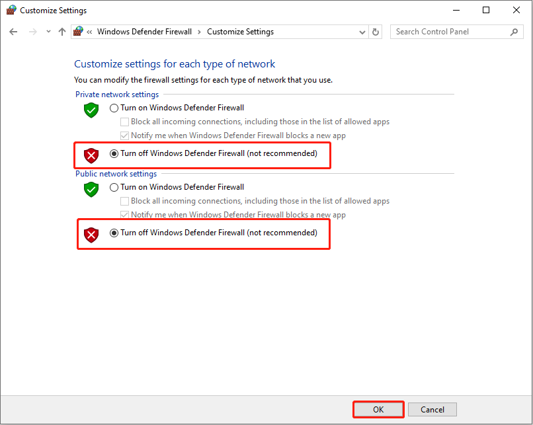Image resolution: width=533 pixels, height=425 pixels.
Task: Check Block all incoming connections under Private
Action: tap(125, 122)
